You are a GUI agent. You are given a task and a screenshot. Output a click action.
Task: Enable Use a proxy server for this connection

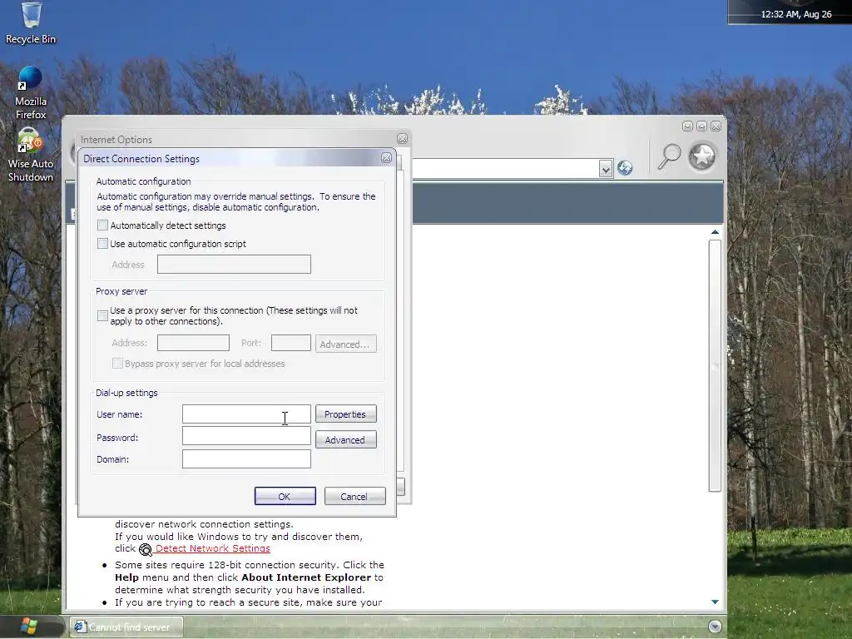coord(102,315)
